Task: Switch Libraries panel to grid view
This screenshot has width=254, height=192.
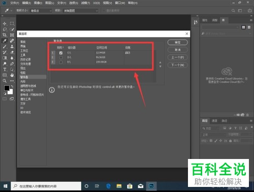Action: point(243,27)
